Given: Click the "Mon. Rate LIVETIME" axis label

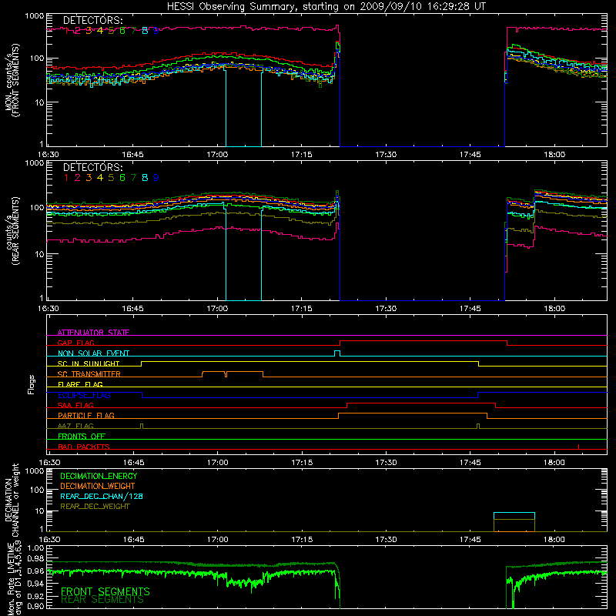Looking at the screenshot, I should (11, 578).
